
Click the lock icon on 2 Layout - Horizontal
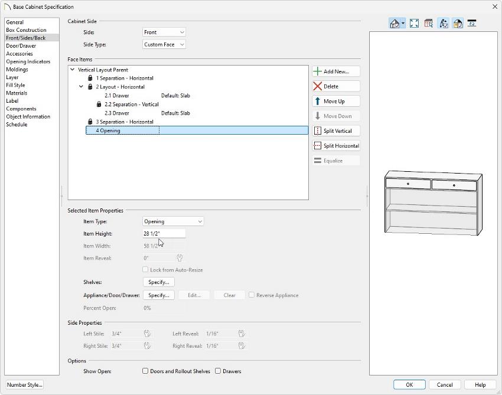[90, 87]
